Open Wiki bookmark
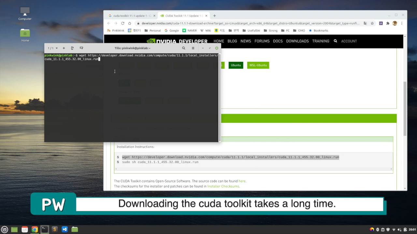The width and height of the screenshot is (417, 234). tap(206, 31)
